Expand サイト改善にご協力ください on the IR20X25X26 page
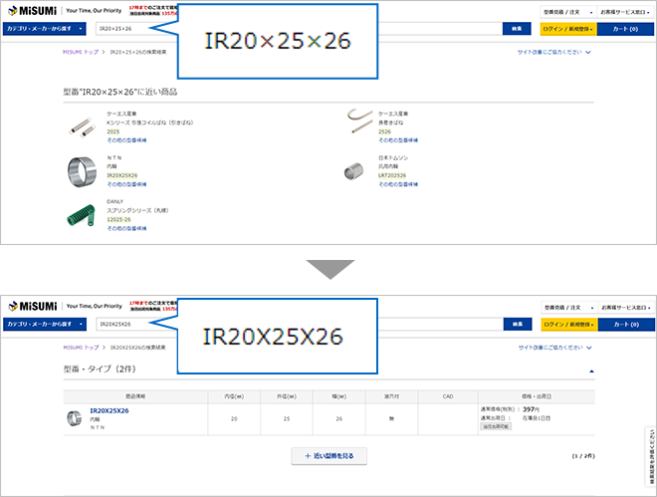Viewport: 657px width, 497px height. 554,348
